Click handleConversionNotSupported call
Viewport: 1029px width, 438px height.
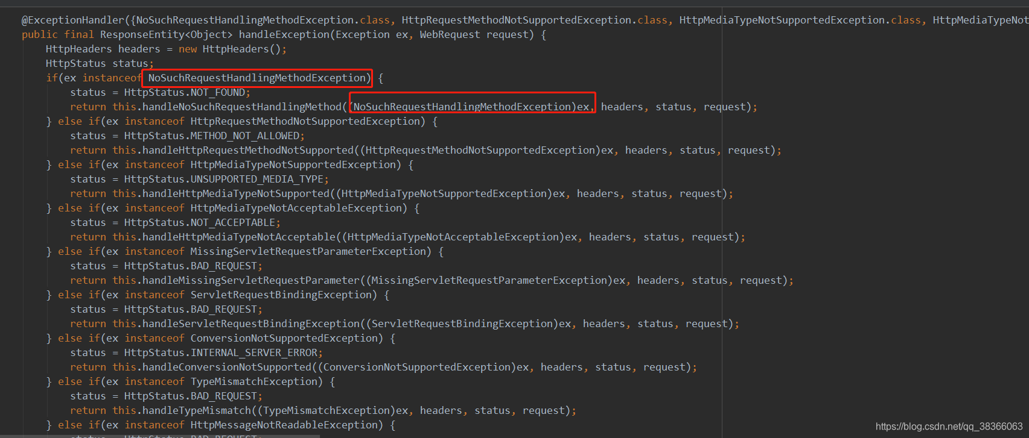pos(226,368)
